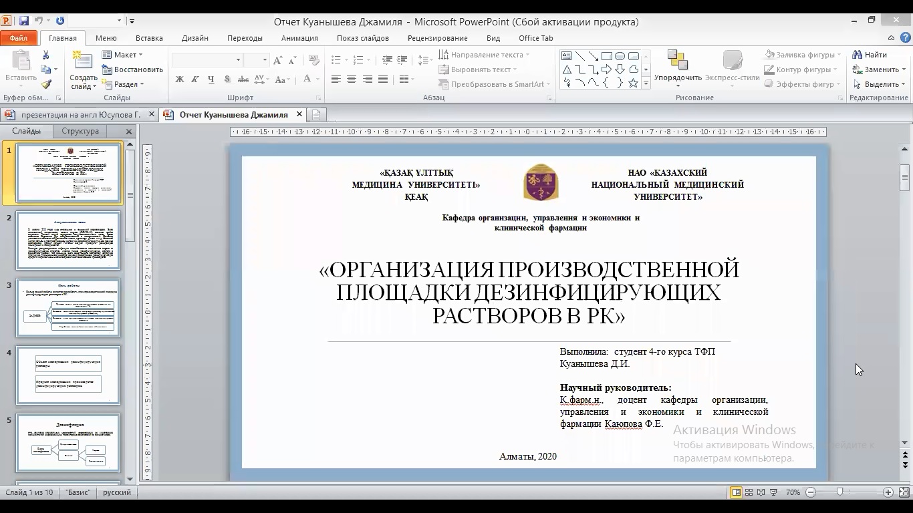Start slideshow from status bar icon
Viewport: 913px width, 513px height.
click(773, 492)
